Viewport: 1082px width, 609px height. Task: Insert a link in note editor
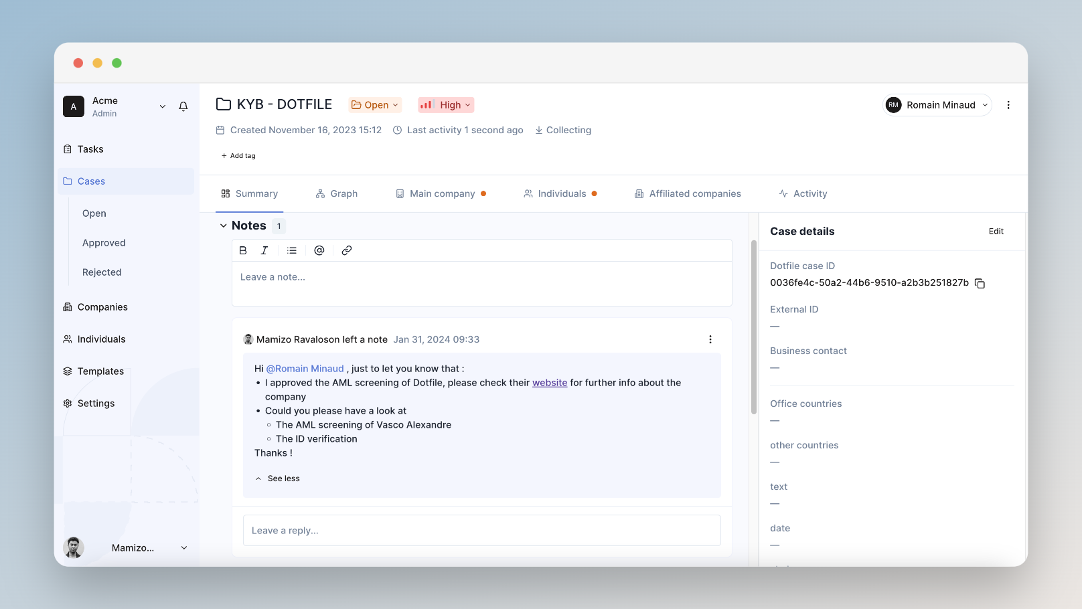[x=347, y=250]
